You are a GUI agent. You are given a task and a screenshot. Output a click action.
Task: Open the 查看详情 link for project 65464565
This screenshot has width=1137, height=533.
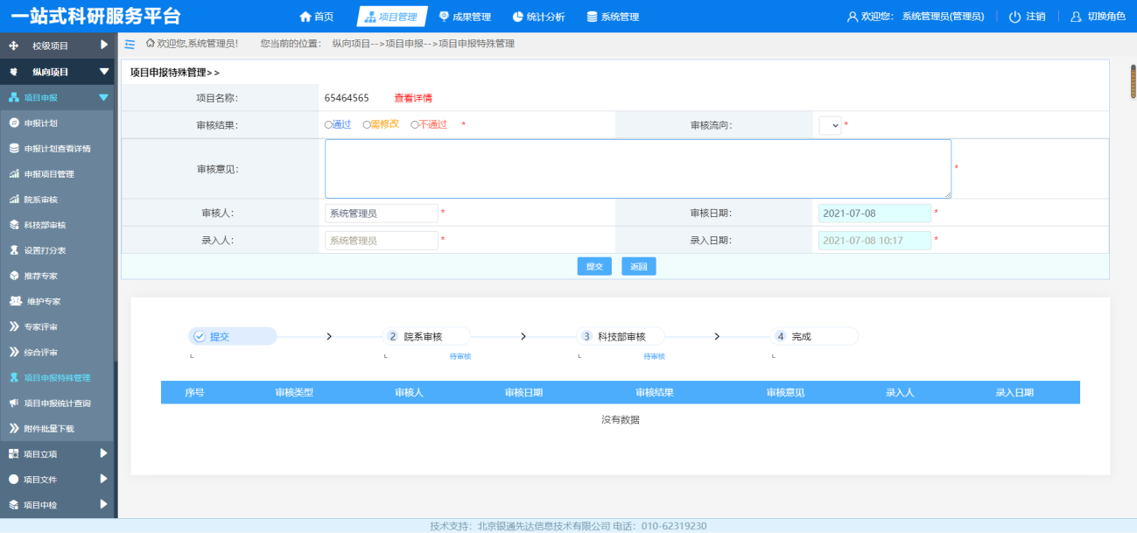[413, 98]
